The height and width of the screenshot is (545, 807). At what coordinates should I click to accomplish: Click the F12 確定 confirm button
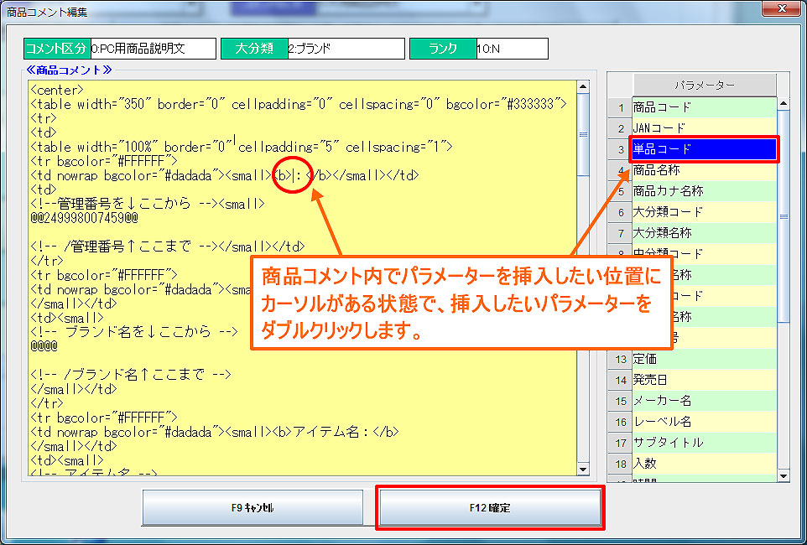tap(490, 508)
